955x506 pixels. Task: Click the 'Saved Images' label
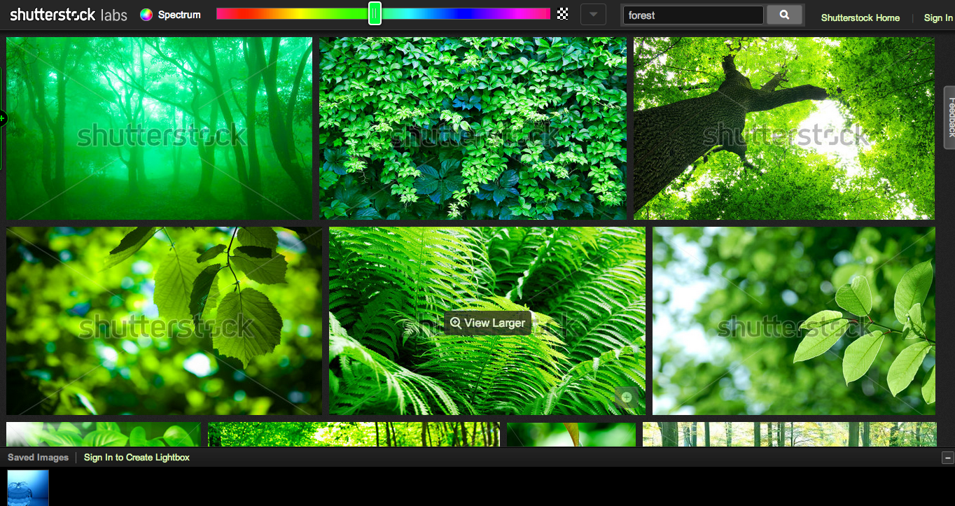pos(39,457)
